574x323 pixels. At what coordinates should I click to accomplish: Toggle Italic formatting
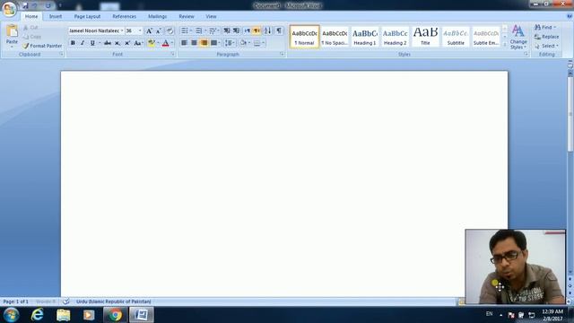[83, 43]
